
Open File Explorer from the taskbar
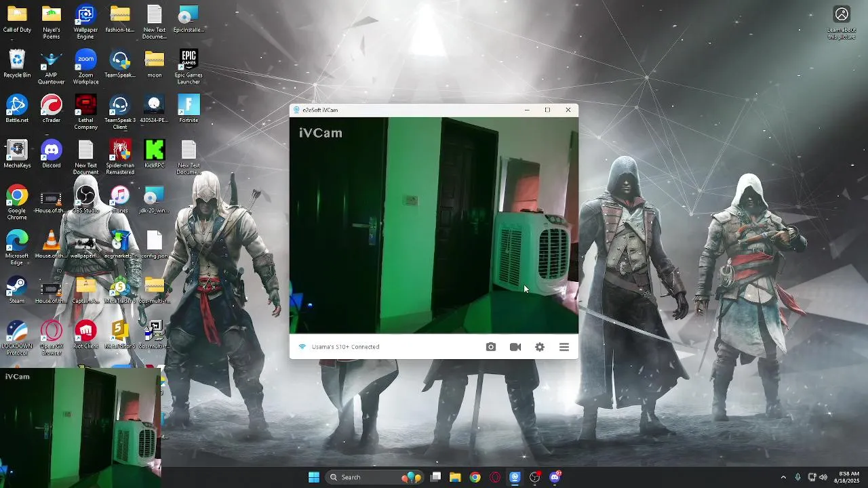tap(455, 477)
